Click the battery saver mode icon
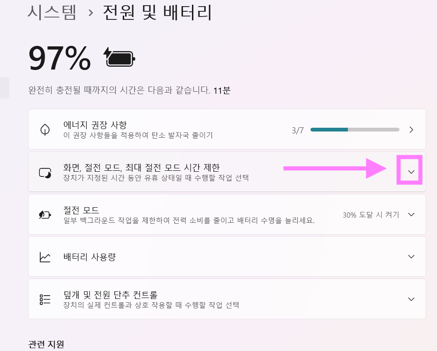The width and height of the screenshot is (437, 351). tap(45, 214)
